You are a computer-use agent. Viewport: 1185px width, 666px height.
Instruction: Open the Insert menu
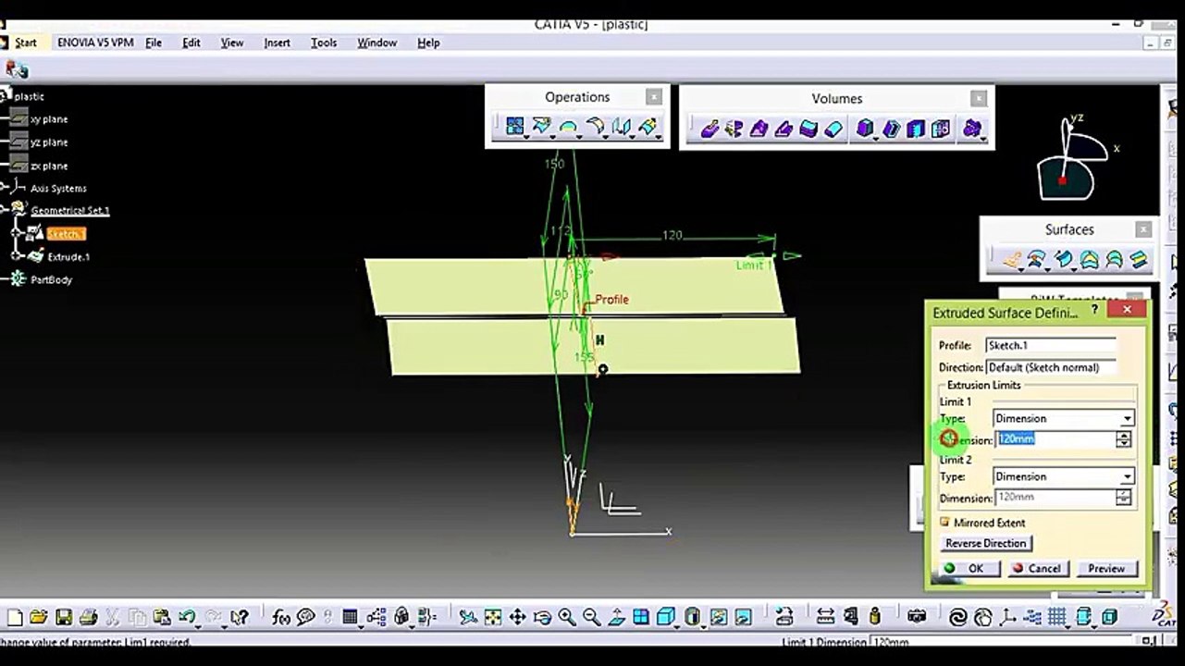tap(277, 43)
